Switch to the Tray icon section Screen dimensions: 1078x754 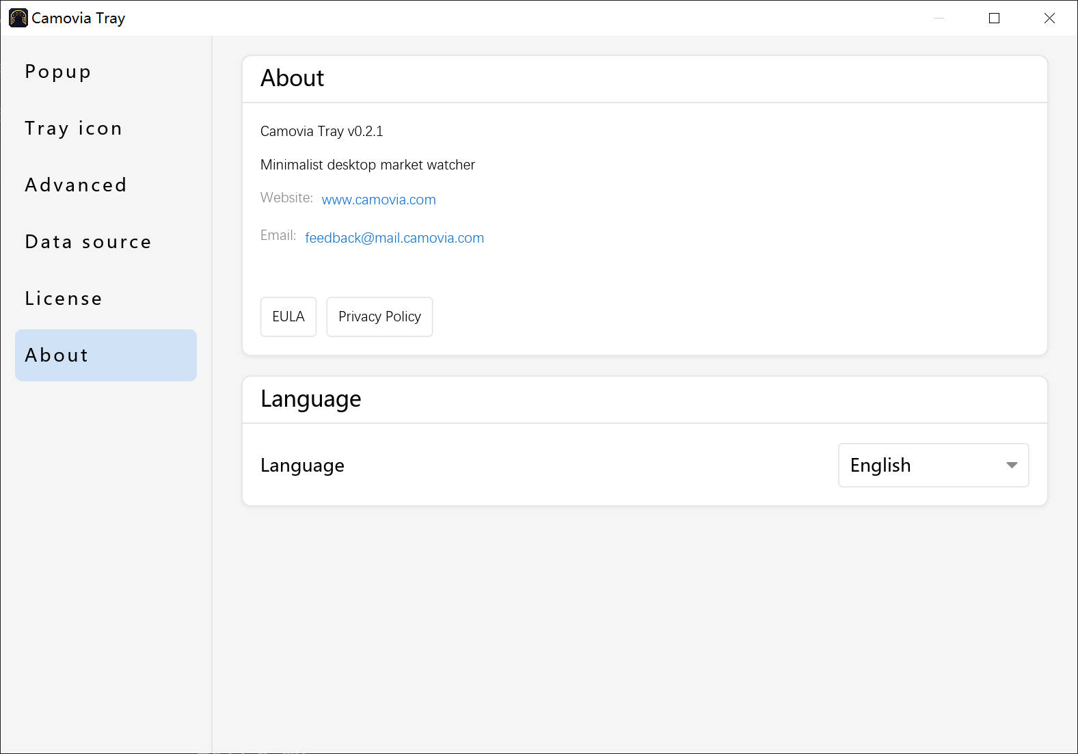(106, 129)
